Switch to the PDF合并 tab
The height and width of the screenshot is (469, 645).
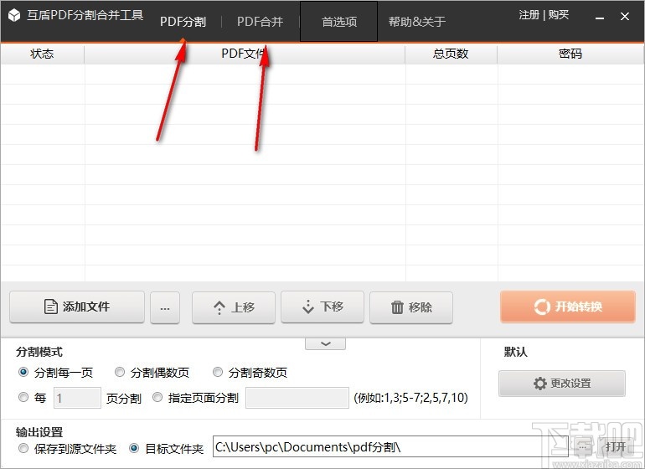pyautogui.click(x=260, y=22)
